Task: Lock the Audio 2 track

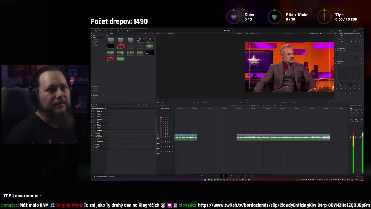Action: [x=163, y=142]
